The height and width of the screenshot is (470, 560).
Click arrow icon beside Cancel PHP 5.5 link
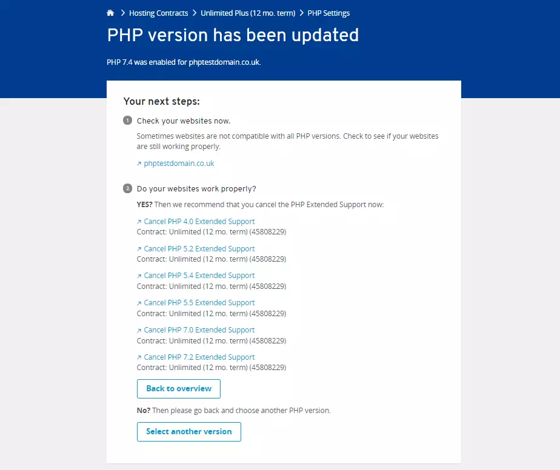coord(139,303)
